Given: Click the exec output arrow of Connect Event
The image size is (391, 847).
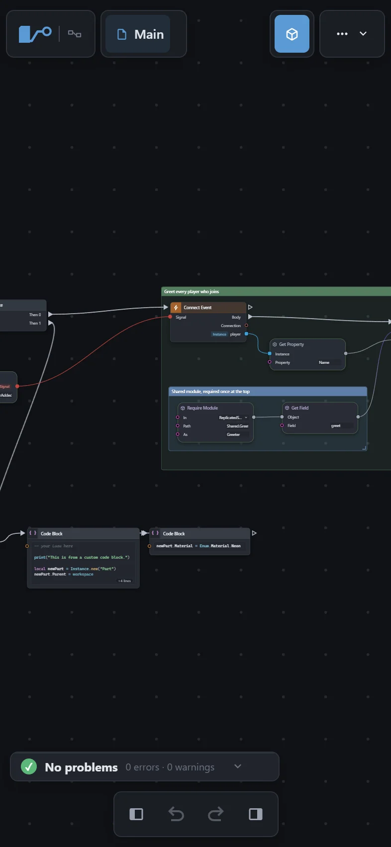Looking at the screenshot, I should click(250, 307).
